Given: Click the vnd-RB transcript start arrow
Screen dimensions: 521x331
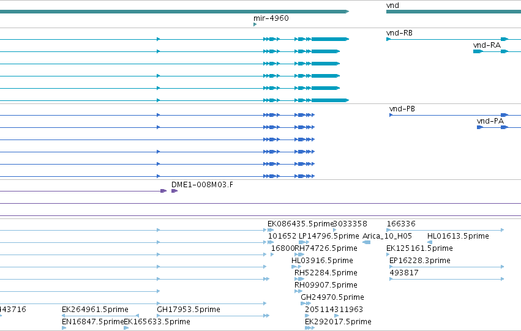Looking at the screenshot, I should (x=388, y=39).
